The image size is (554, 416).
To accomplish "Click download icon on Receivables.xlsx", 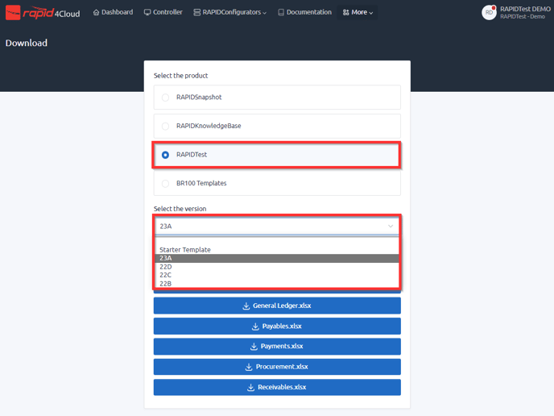I will pos(251,388).
